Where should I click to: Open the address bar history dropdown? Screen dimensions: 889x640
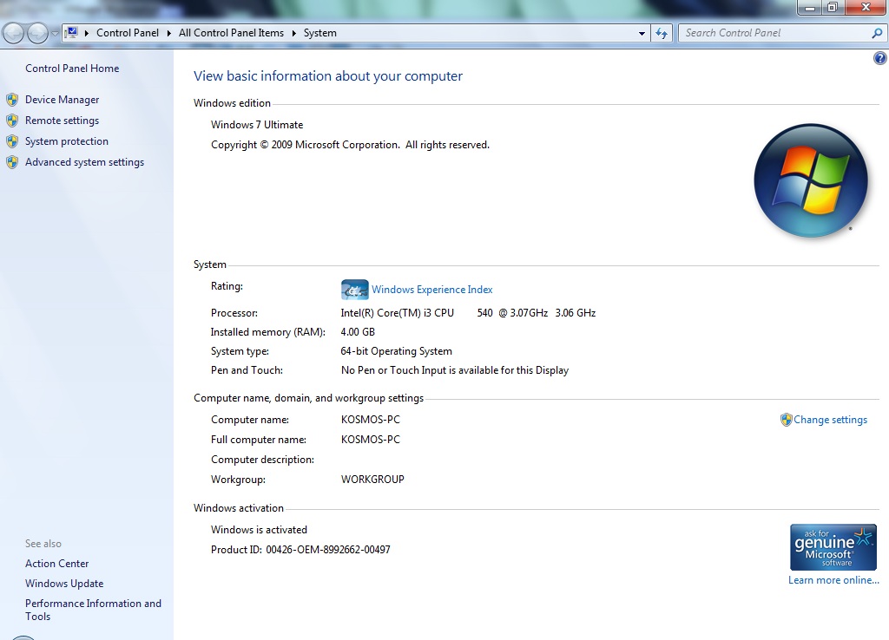tap(642, 34)
